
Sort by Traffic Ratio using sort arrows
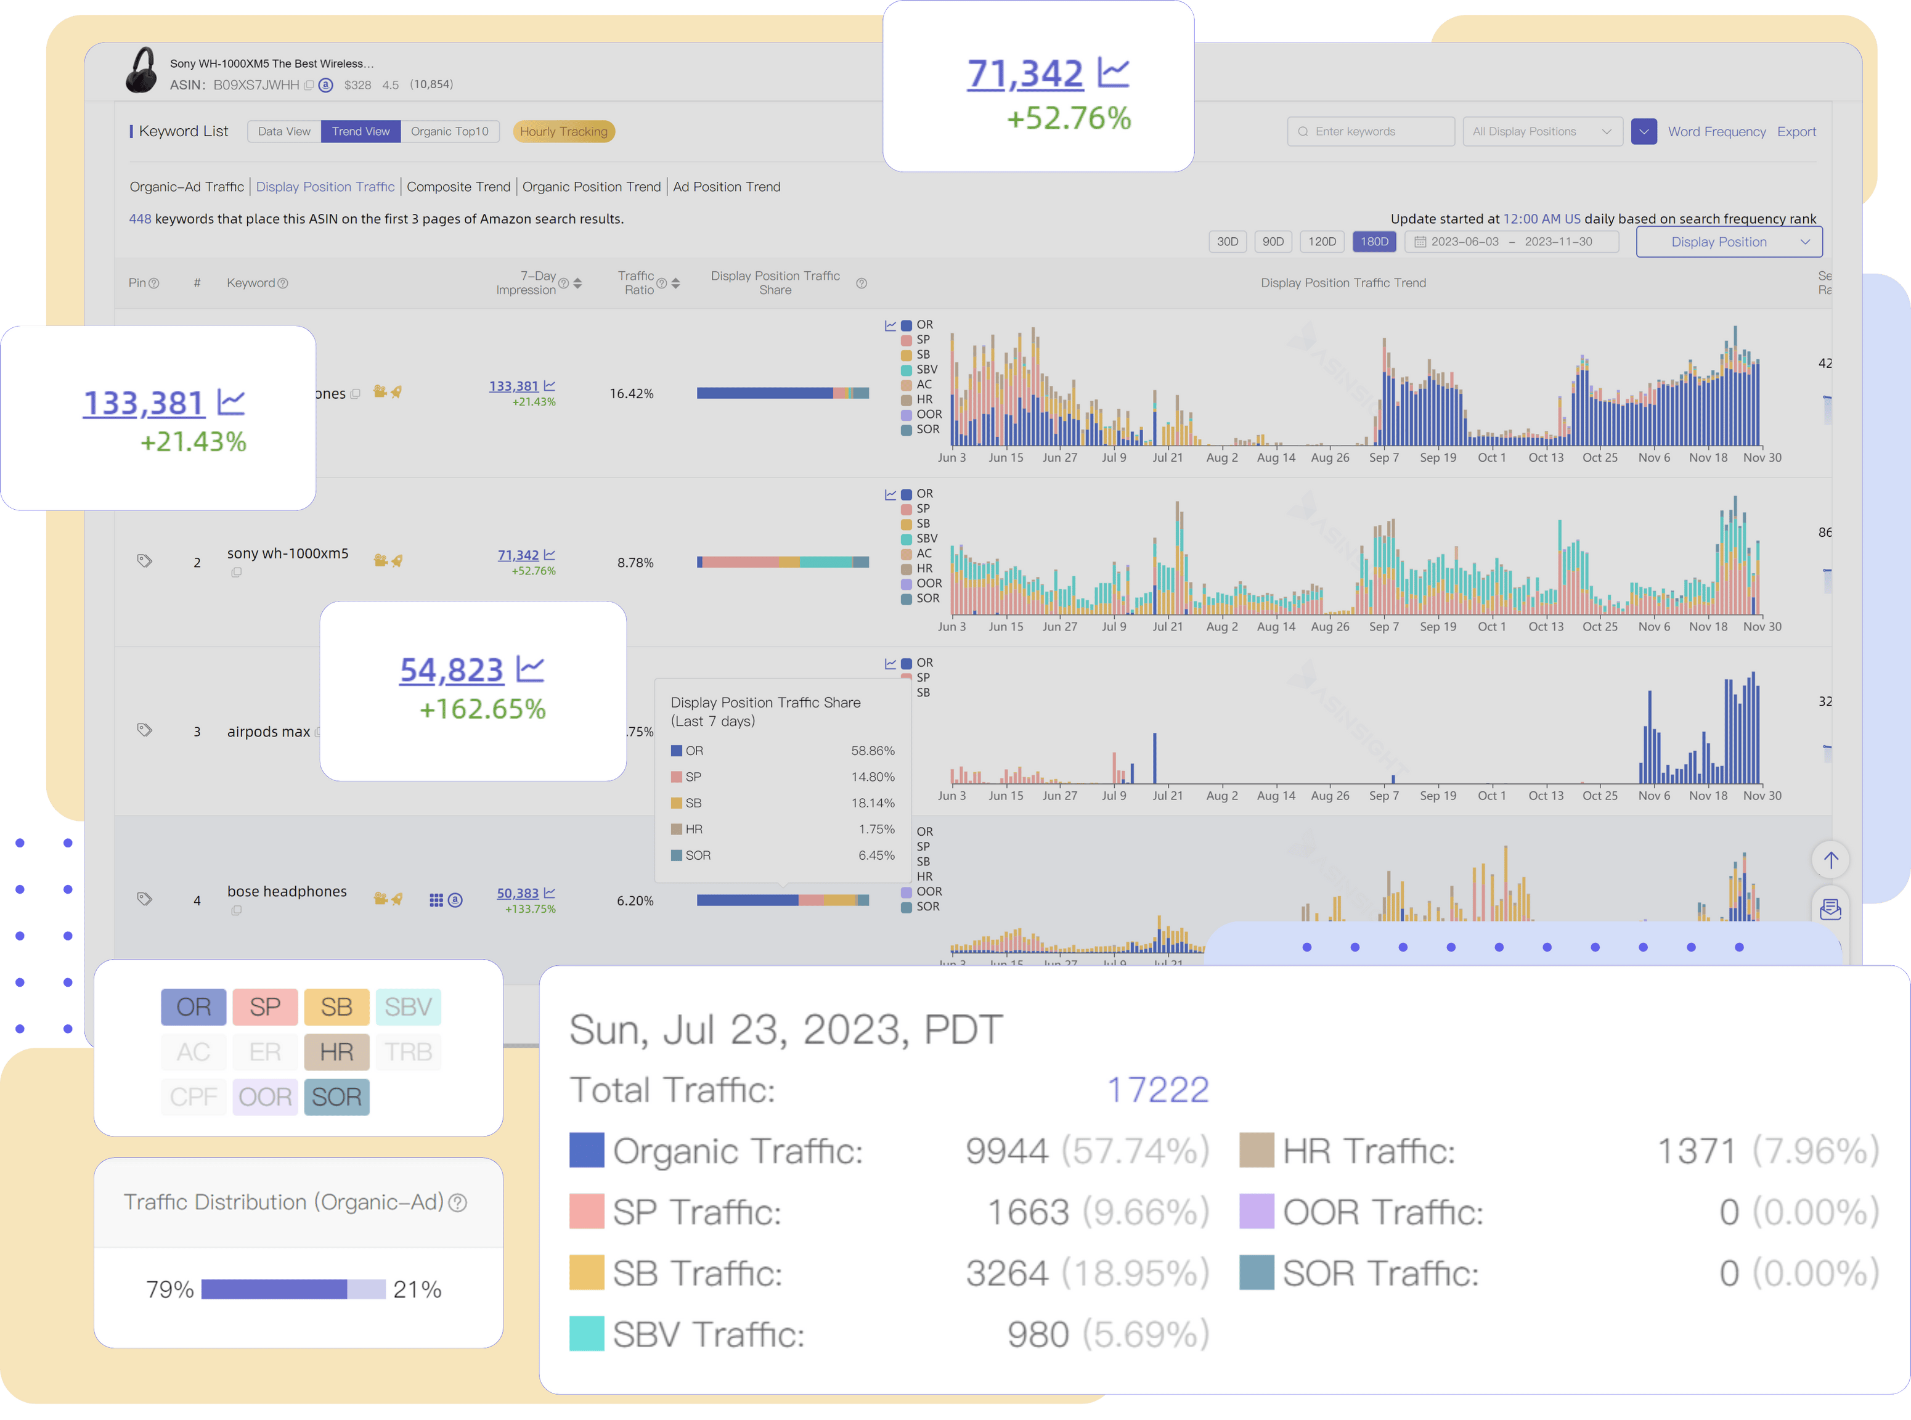[675, 284]
